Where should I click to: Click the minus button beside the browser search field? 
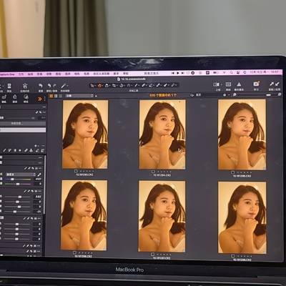click(229, 95)
